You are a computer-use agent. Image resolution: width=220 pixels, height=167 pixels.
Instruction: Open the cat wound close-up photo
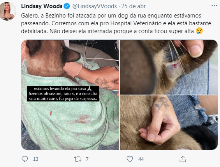[169, 67]
